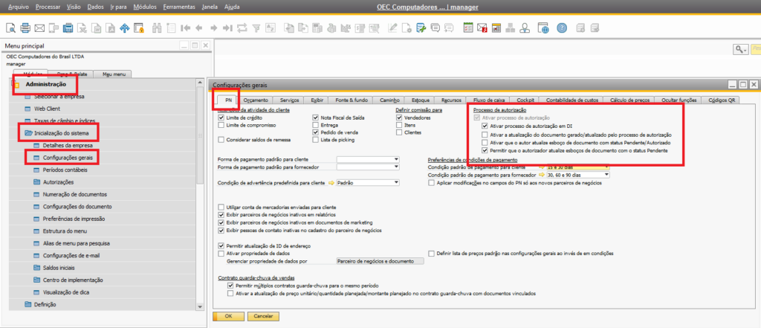Uncheck Ativar processo de autorização em DI
The height and width of the screenshot is (328, 761).
pos(485,126)
